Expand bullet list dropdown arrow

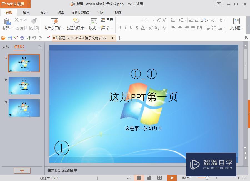click(177, 20)
